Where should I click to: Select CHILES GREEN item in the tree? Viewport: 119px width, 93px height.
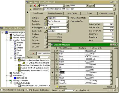tap(36, 65)
